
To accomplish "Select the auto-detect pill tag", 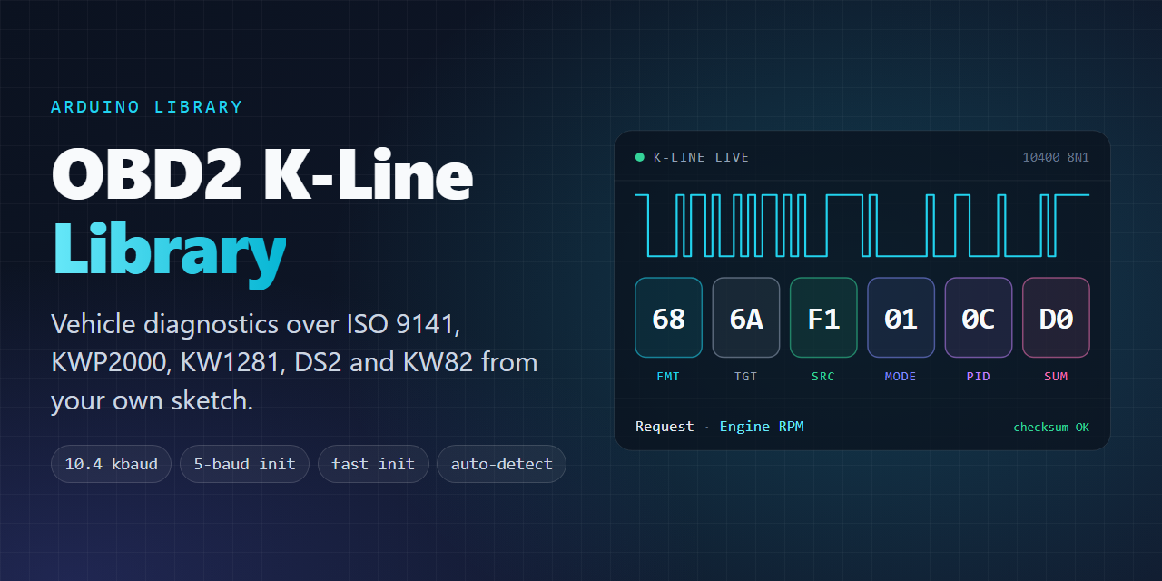I will click(x=501, y=464).
